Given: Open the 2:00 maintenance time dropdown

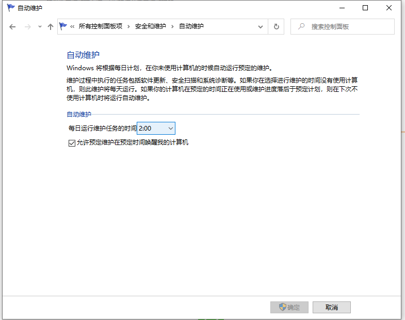Looking at the screenshot, I should pyautogui.click(x=156, y=128).
